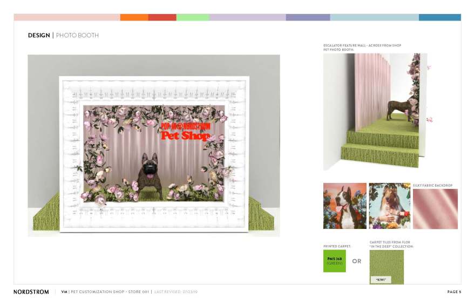Click the Escalator Feature Wall caption
The width and height of the screenshot is (475, 305).
coord(362,45)
